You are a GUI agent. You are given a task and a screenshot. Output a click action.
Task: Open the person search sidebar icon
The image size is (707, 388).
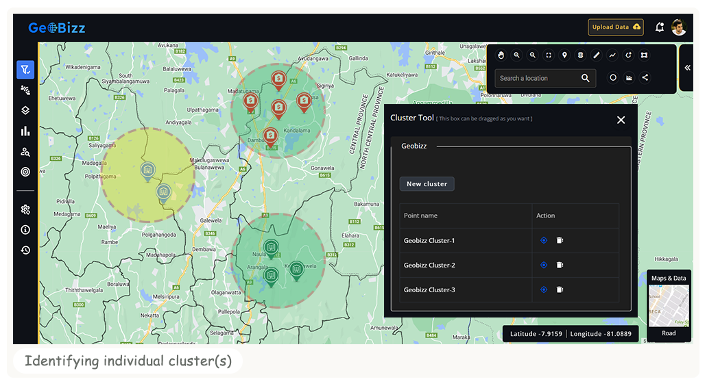pos(25,152)
